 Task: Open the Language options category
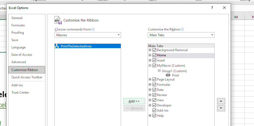click(x=27, y=47)
